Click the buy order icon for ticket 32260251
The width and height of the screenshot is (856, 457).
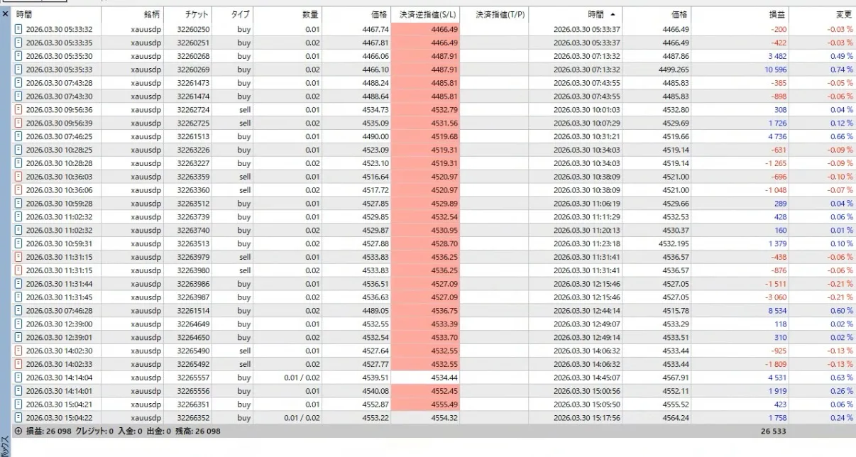(x=19, y=43)
